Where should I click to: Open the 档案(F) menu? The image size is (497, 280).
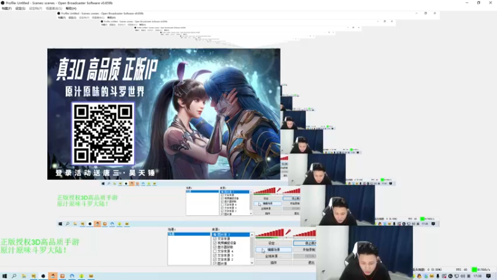[6, 9]
